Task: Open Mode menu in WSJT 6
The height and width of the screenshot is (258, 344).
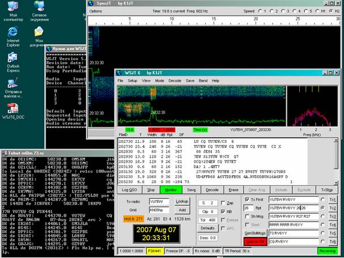Action: (x=159, y=81)
